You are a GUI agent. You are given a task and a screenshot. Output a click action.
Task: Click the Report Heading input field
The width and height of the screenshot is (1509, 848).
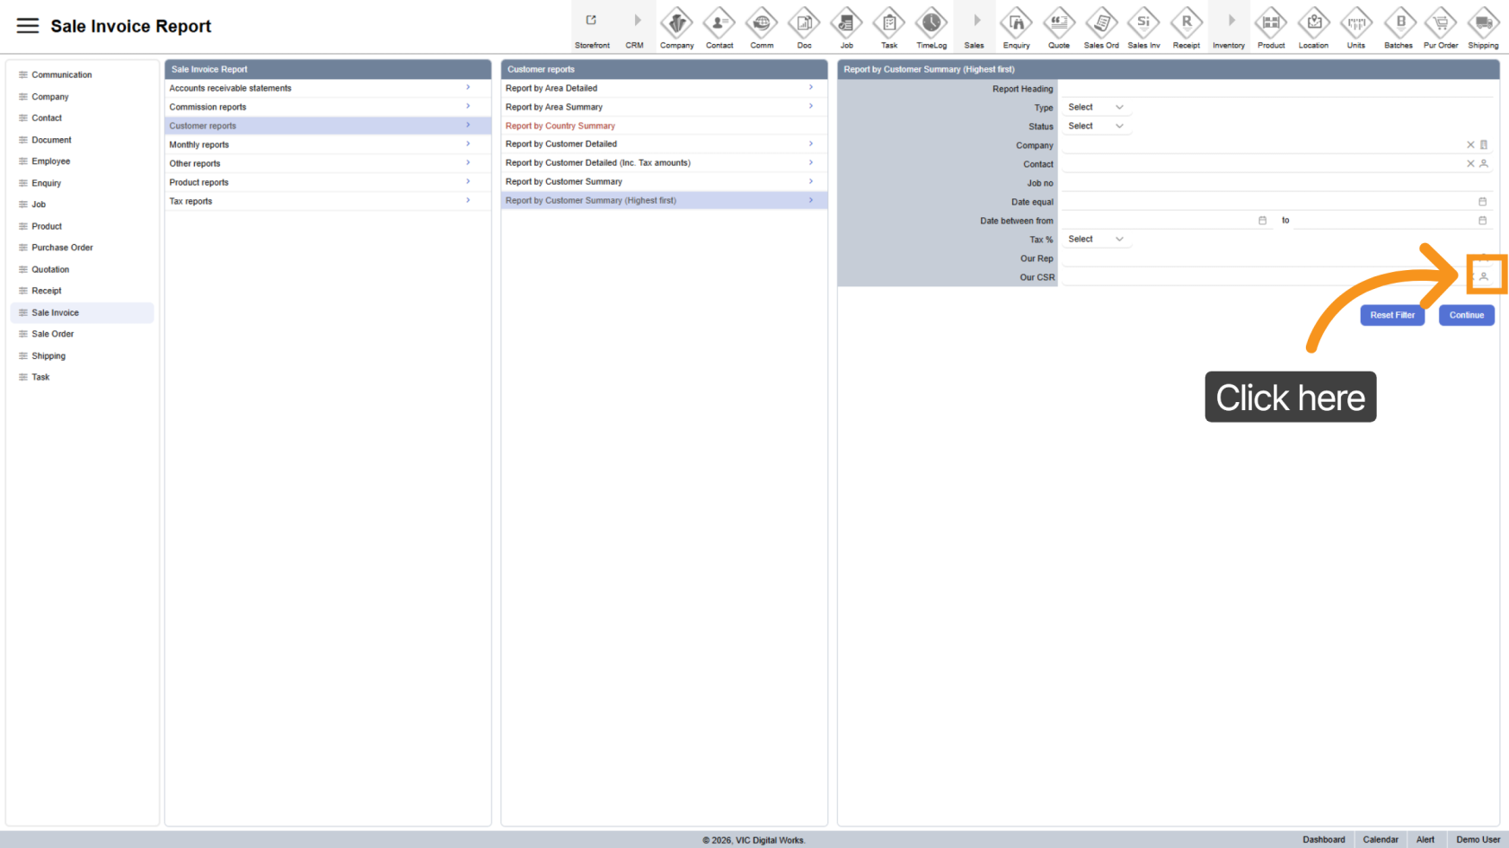1275,89
